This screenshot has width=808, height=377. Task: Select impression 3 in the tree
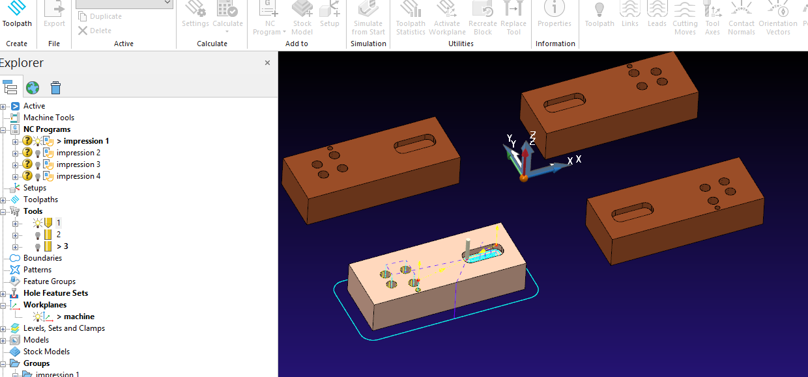pos(78,164)
